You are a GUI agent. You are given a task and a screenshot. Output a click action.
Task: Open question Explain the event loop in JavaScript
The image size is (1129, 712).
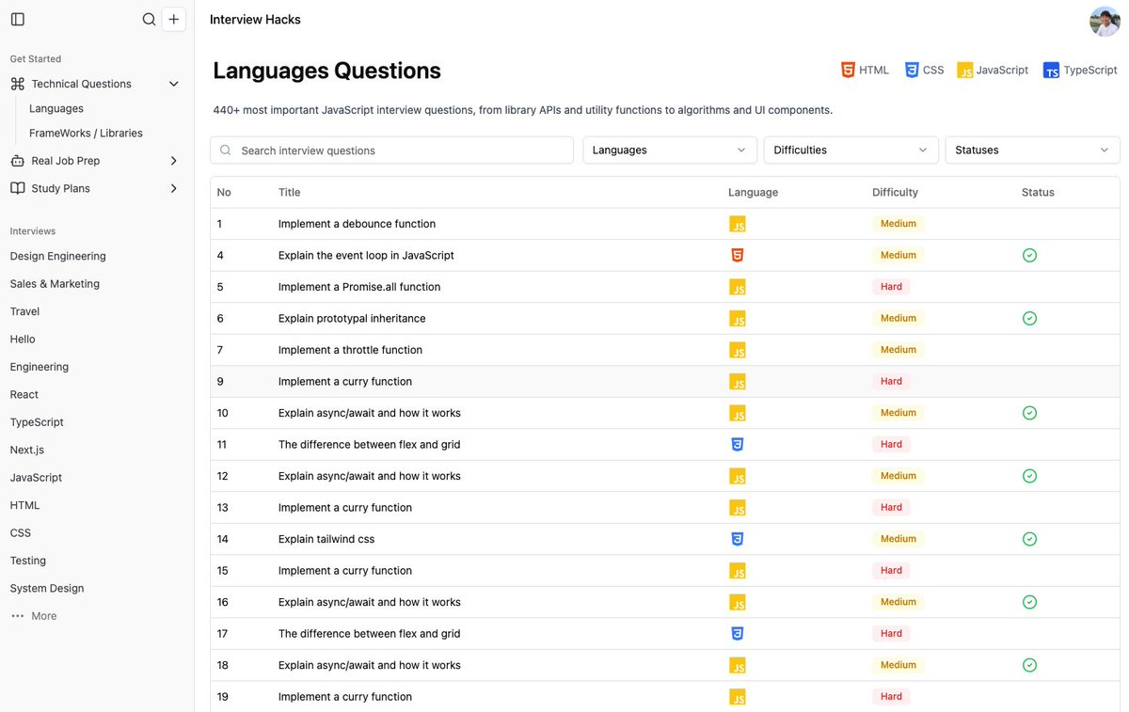(366, 255)
